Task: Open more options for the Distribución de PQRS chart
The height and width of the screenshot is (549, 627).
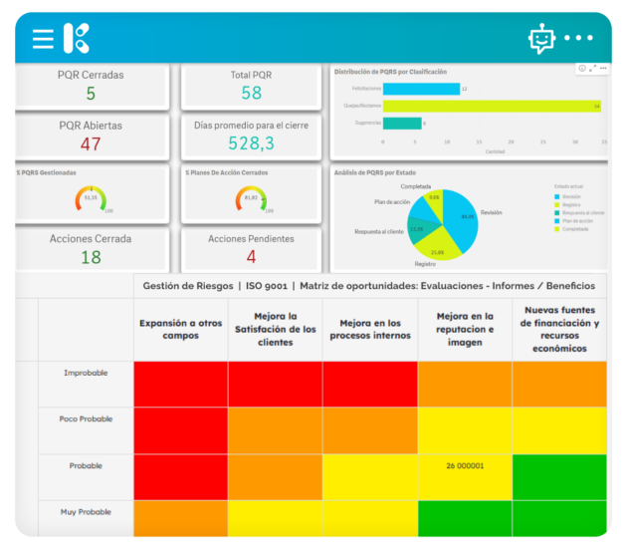Action: (603, 69)
